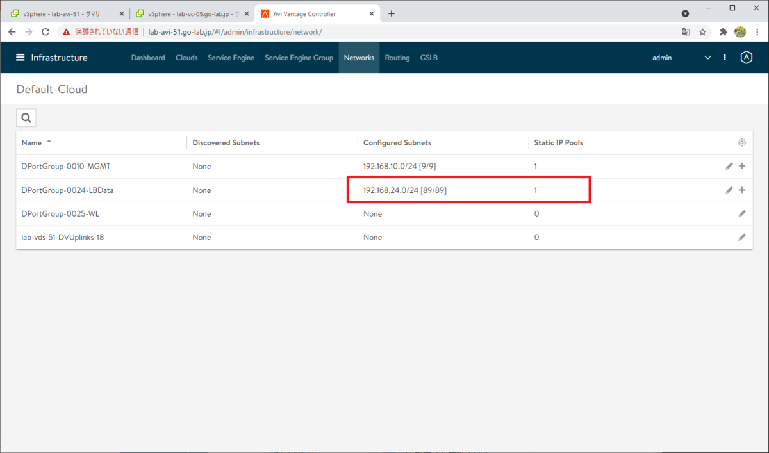769x453 pixels.
Task: Open table column settings gear
Action: coord(742,142)
